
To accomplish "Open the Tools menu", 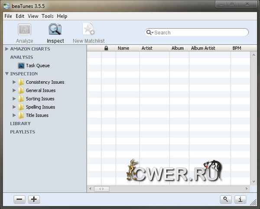I will [x=47, y=16].
